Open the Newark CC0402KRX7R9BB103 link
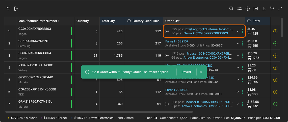 (x=205, y=33)
